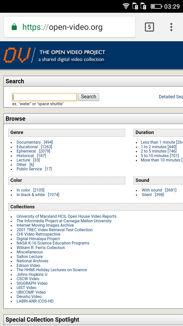Image resolution: width=183 pixels, height=326 pixels.
Task: Open the Salton Lecture collection
Action: (29, 256)
